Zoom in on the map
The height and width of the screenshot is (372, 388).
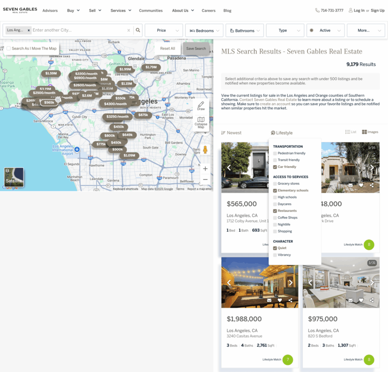click(x=205, y=169)
